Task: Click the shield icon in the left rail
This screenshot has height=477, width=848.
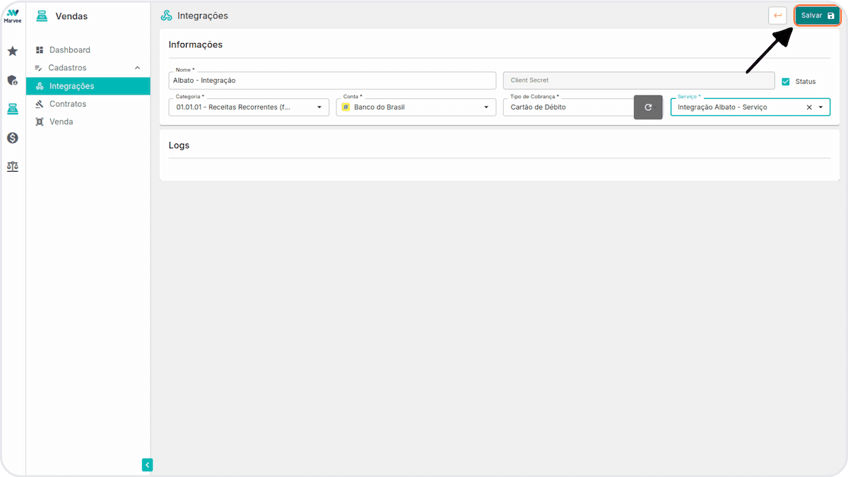Action: point(12,80)
